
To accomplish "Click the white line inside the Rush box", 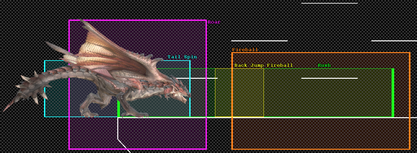I will [329, 78].
